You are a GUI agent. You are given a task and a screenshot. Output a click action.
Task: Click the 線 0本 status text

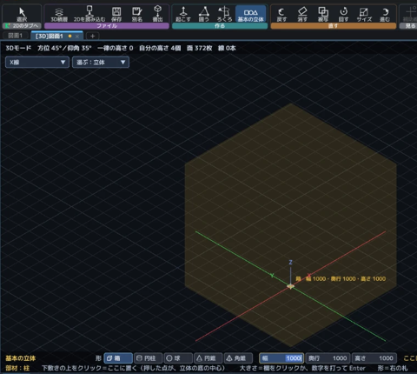click(227, 48)
